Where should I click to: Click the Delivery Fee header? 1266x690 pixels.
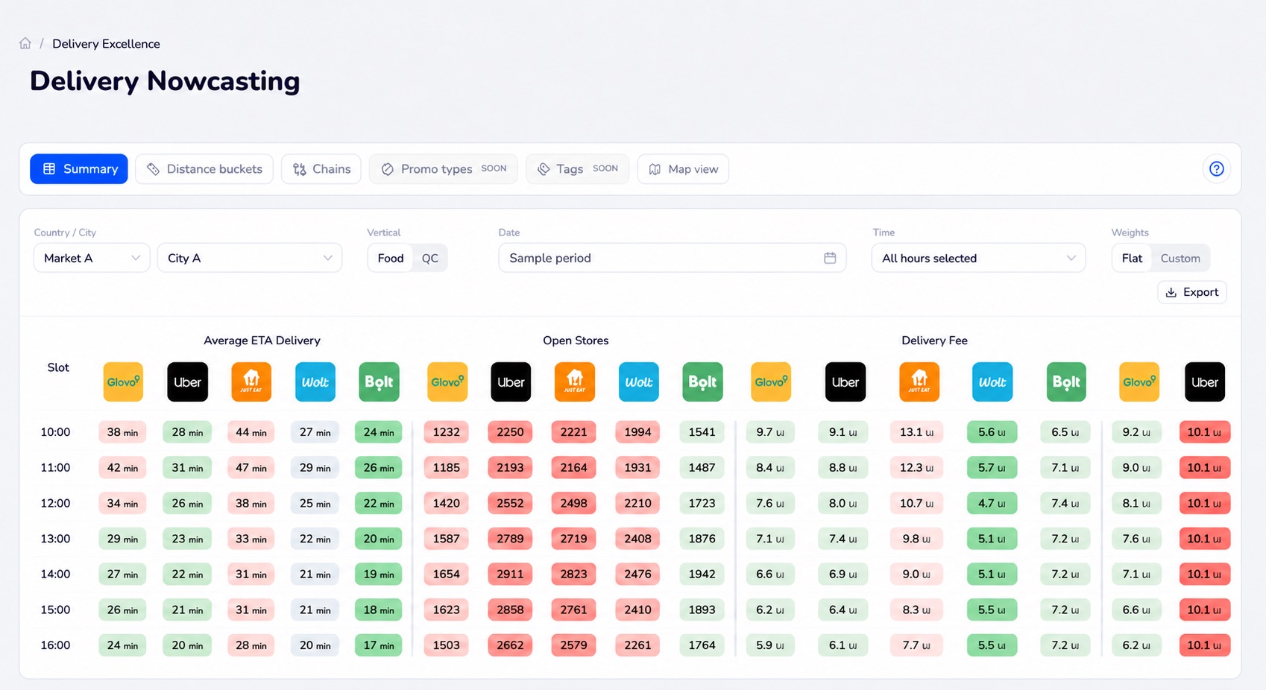[x=934, y=341]
